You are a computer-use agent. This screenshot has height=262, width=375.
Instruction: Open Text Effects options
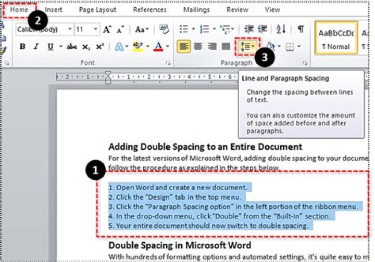(x=119, y=47)
